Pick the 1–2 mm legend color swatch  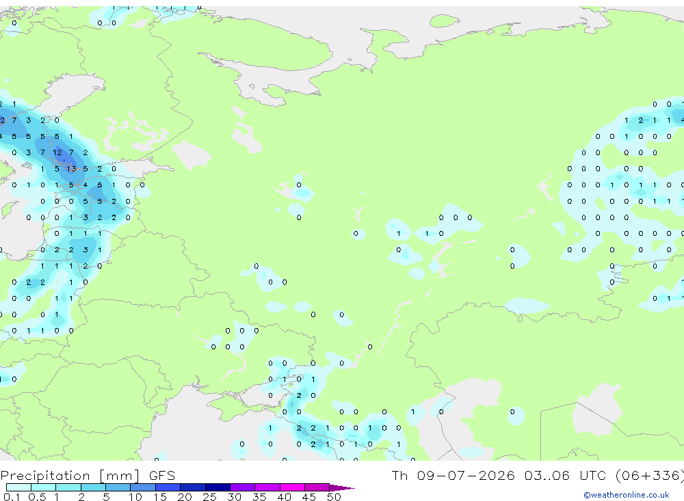coord(68,487)
